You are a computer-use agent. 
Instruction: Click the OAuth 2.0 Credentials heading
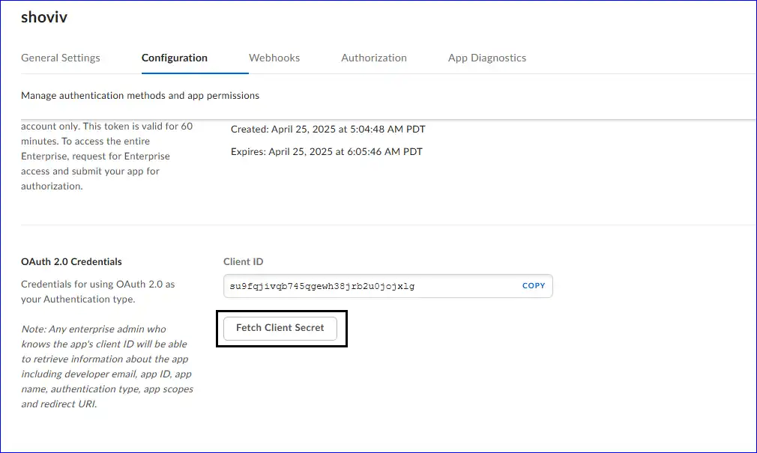[71, 262]
